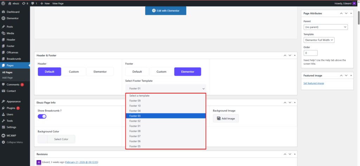This screenshot has width=360, height=166.
Task: Select the Custom header option
Action: point(74,72)
